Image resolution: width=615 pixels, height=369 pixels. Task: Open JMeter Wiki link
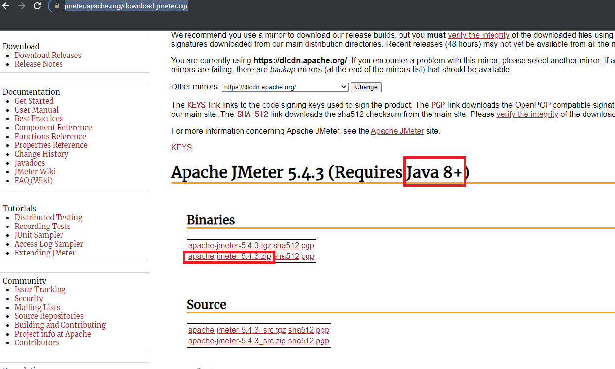coord(35,171)
